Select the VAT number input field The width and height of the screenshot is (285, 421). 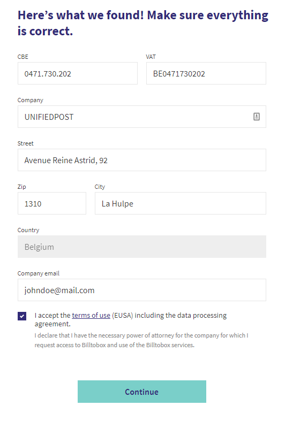(x=206, y=73)
